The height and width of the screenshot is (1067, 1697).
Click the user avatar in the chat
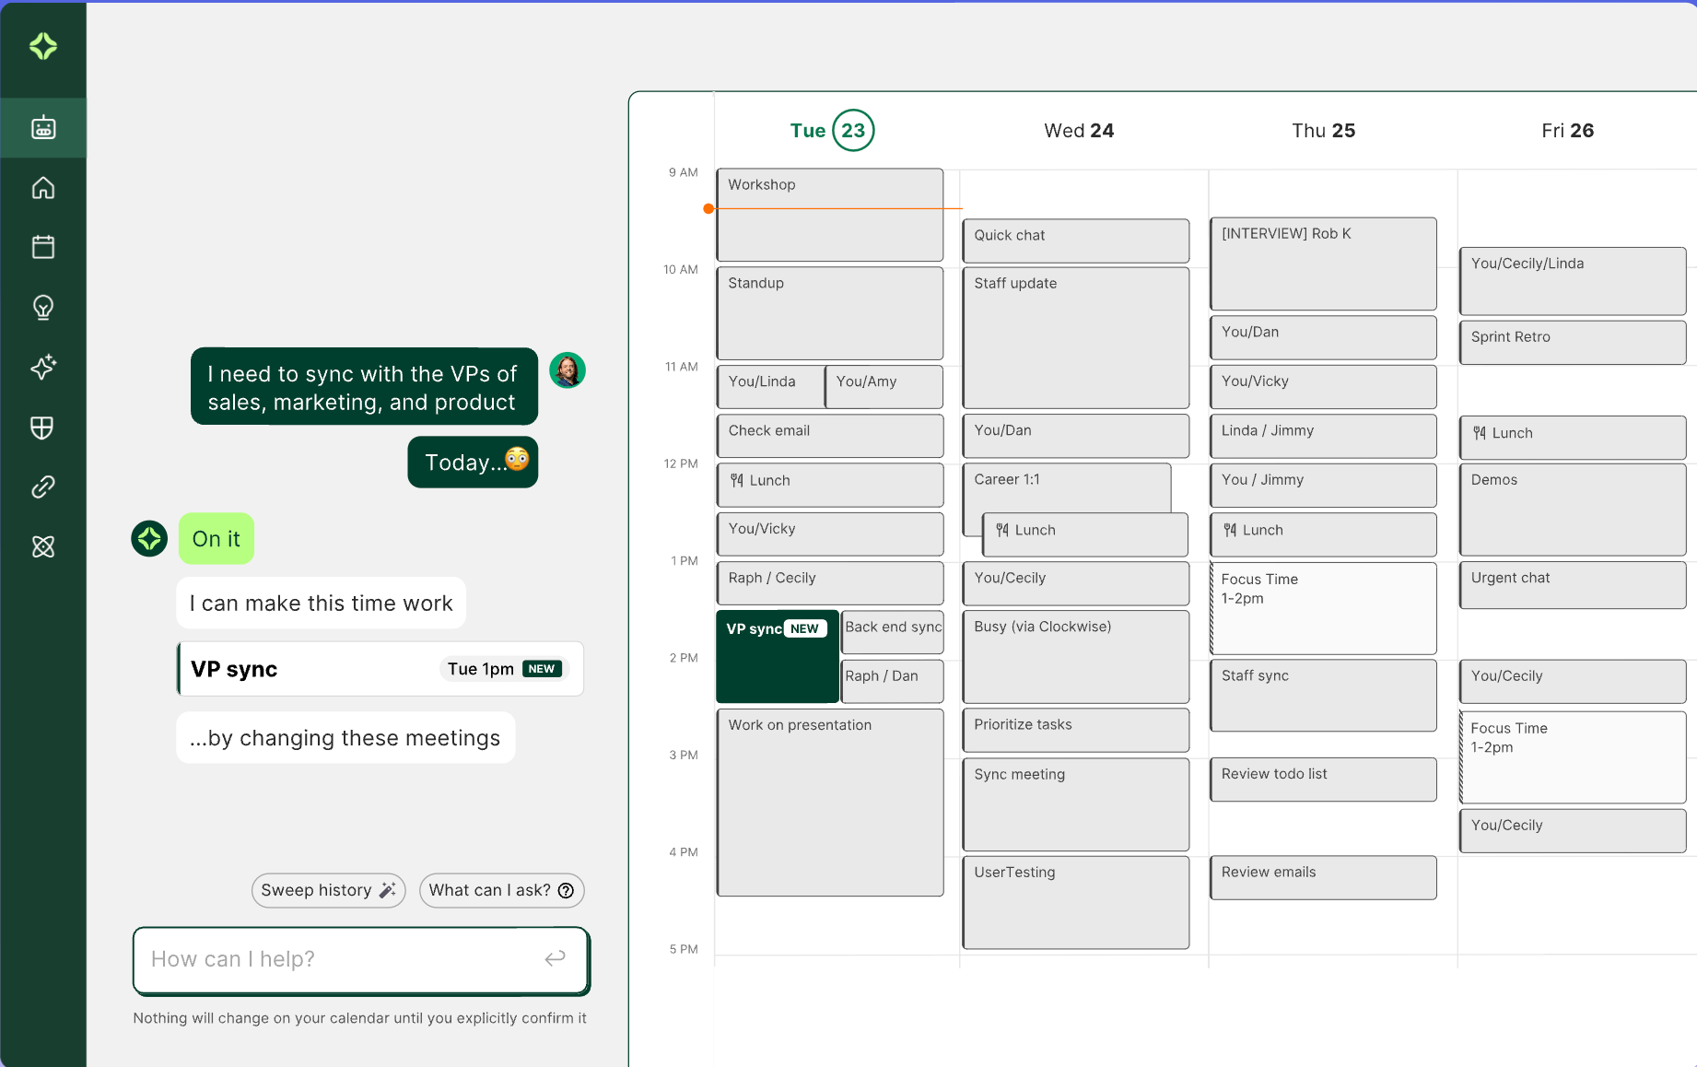pyautogui.click(x=568, y=370)
